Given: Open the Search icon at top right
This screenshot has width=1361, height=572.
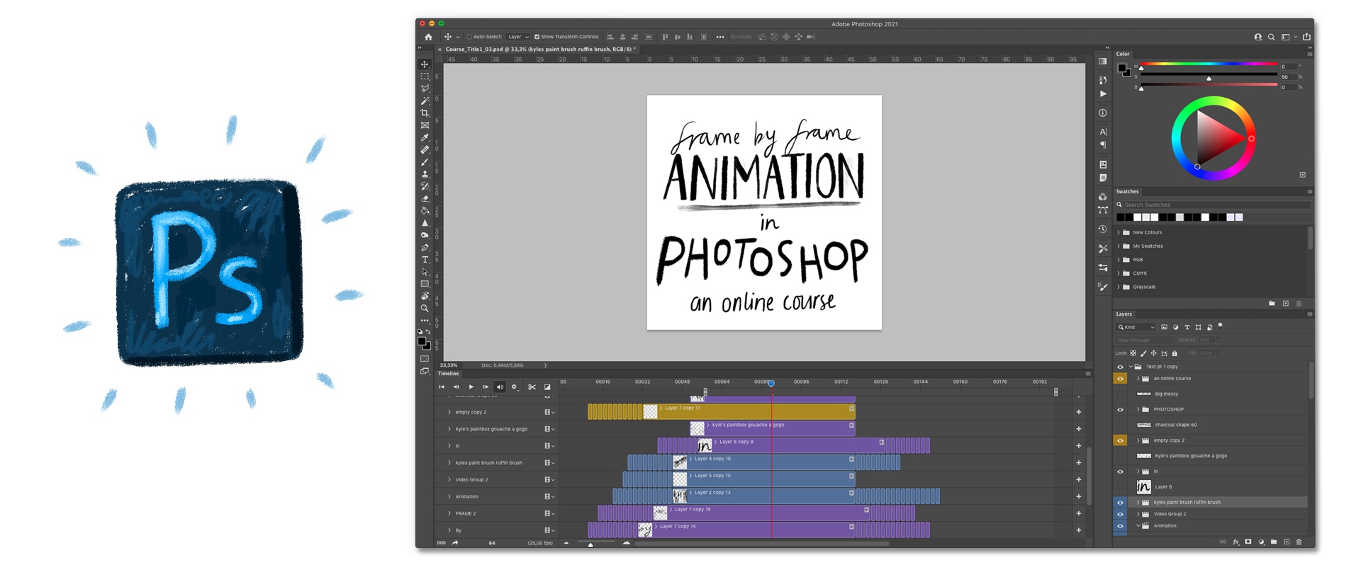Looking at the screenshot, I should (1271, 37).
